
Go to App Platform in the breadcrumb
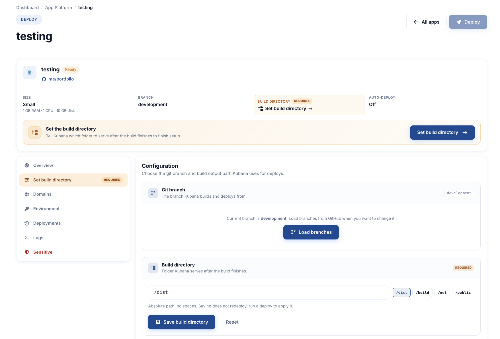tap(58, 8)
